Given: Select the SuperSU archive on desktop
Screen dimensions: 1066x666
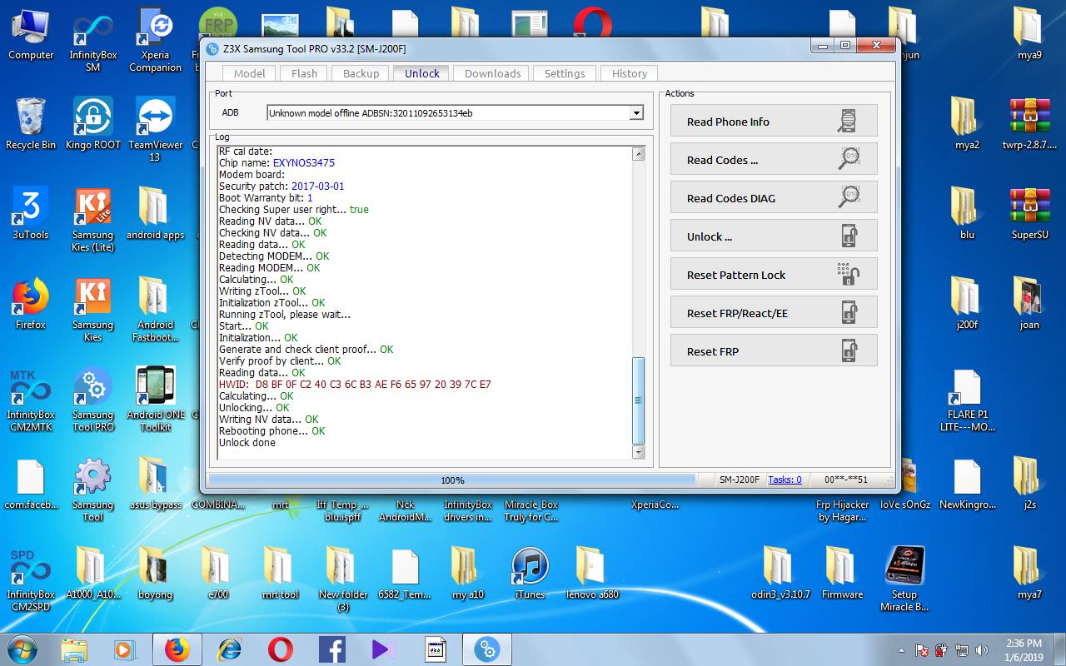Looking at the screenshot, I should coord(1030,213).
